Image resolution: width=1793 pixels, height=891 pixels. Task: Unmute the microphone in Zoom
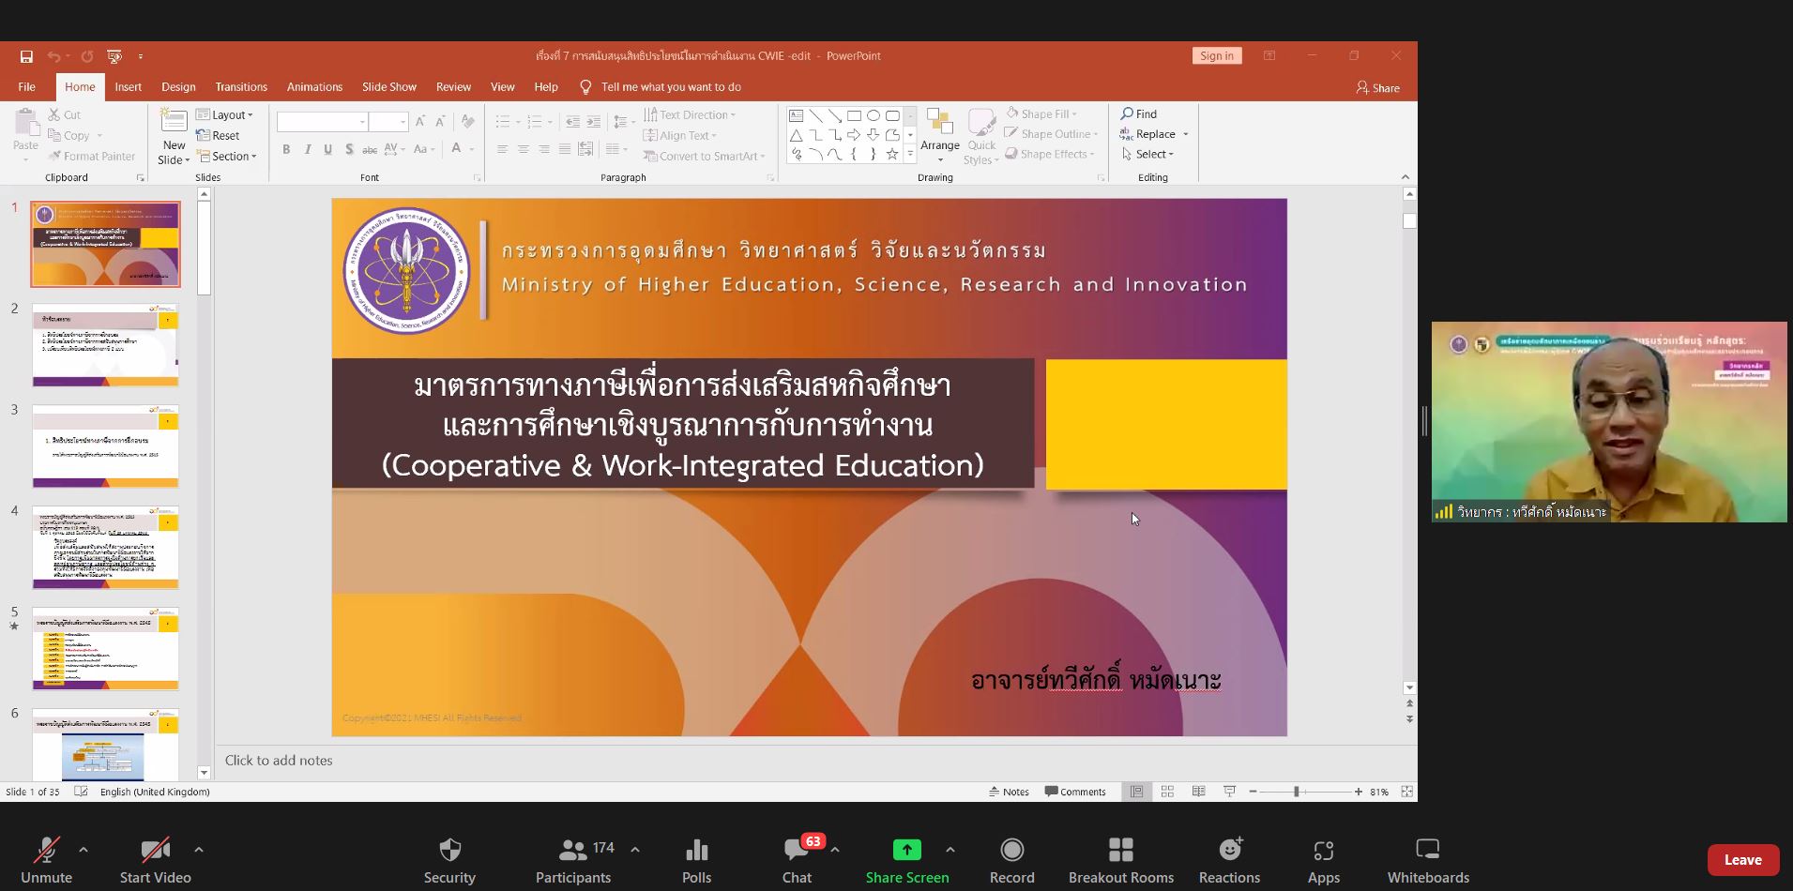46,861
